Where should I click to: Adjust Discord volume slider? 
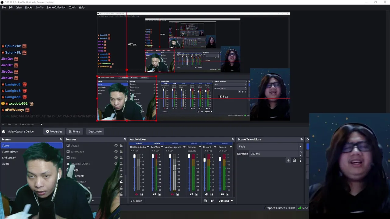(205, 160)
